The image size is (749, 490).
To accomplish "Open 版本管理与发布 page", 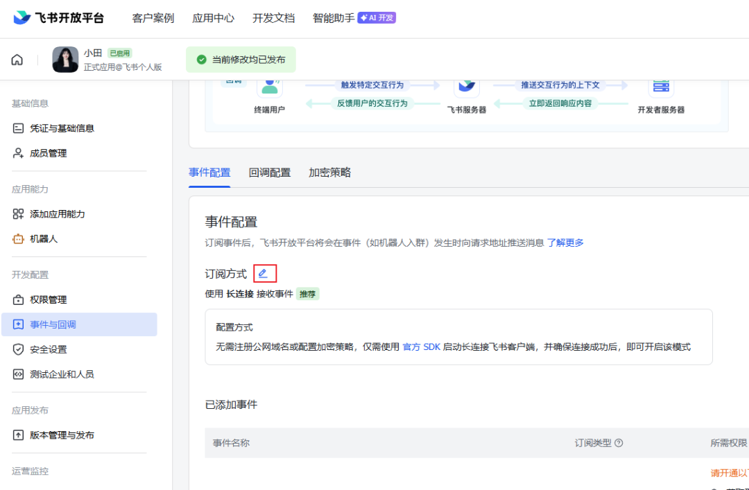I will click(62, 435).
